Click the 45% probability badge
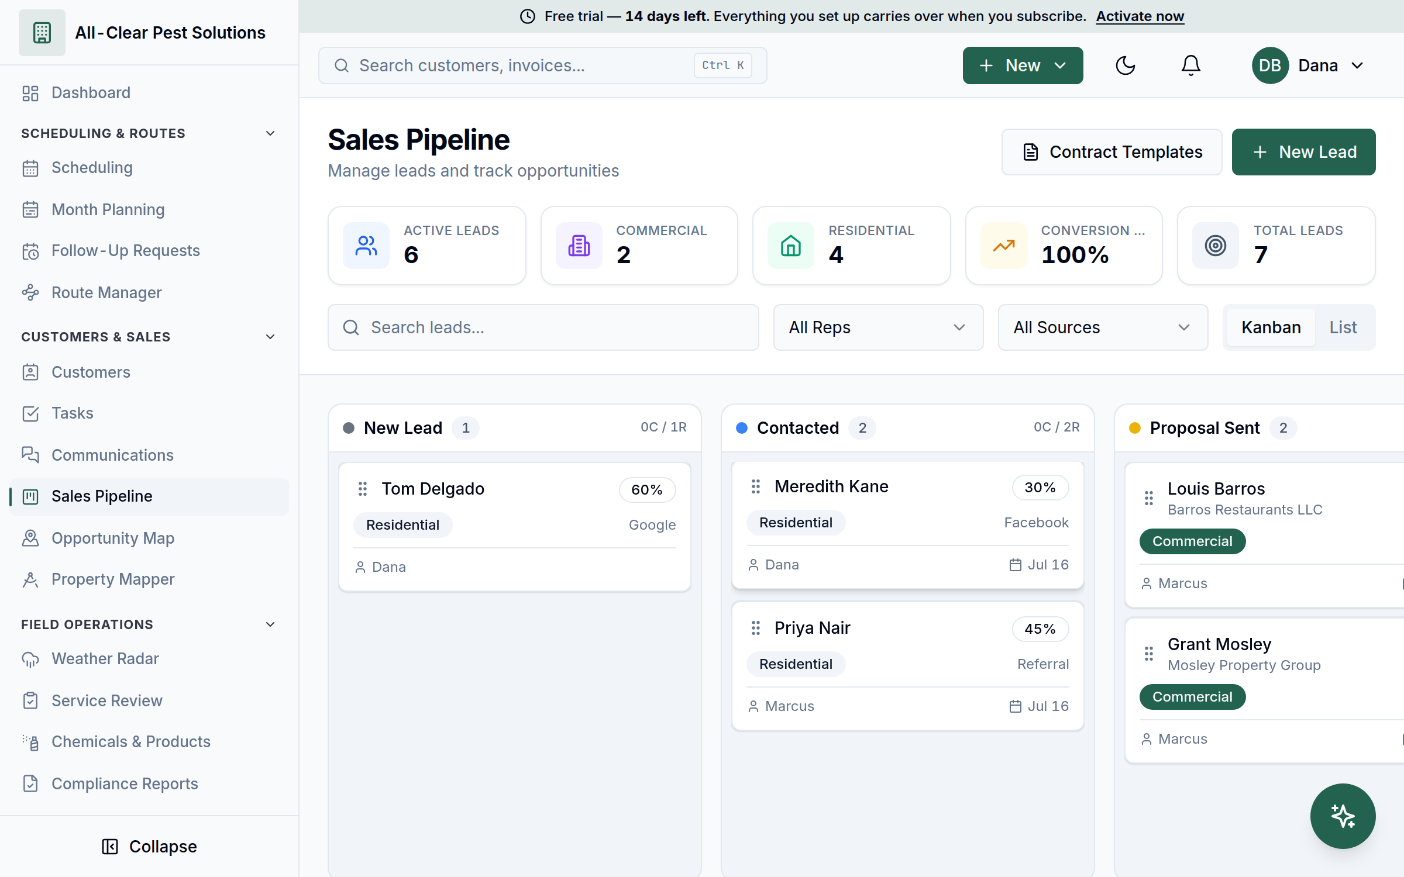Viewport: 1404px width, 877px height. 1040,629
